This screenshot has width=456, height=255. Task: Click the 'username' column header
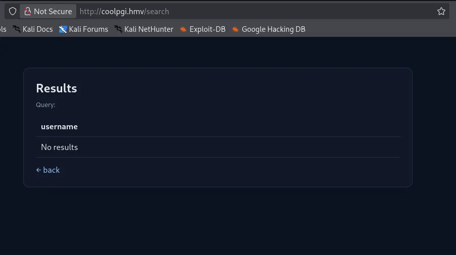[59, 127]
